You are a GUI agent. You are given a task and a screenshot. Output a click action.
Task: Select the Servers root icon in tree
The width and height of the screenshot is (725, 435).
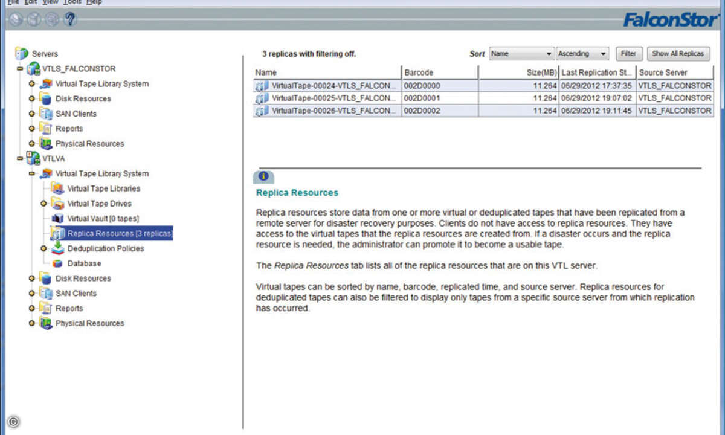pos(22,54)
